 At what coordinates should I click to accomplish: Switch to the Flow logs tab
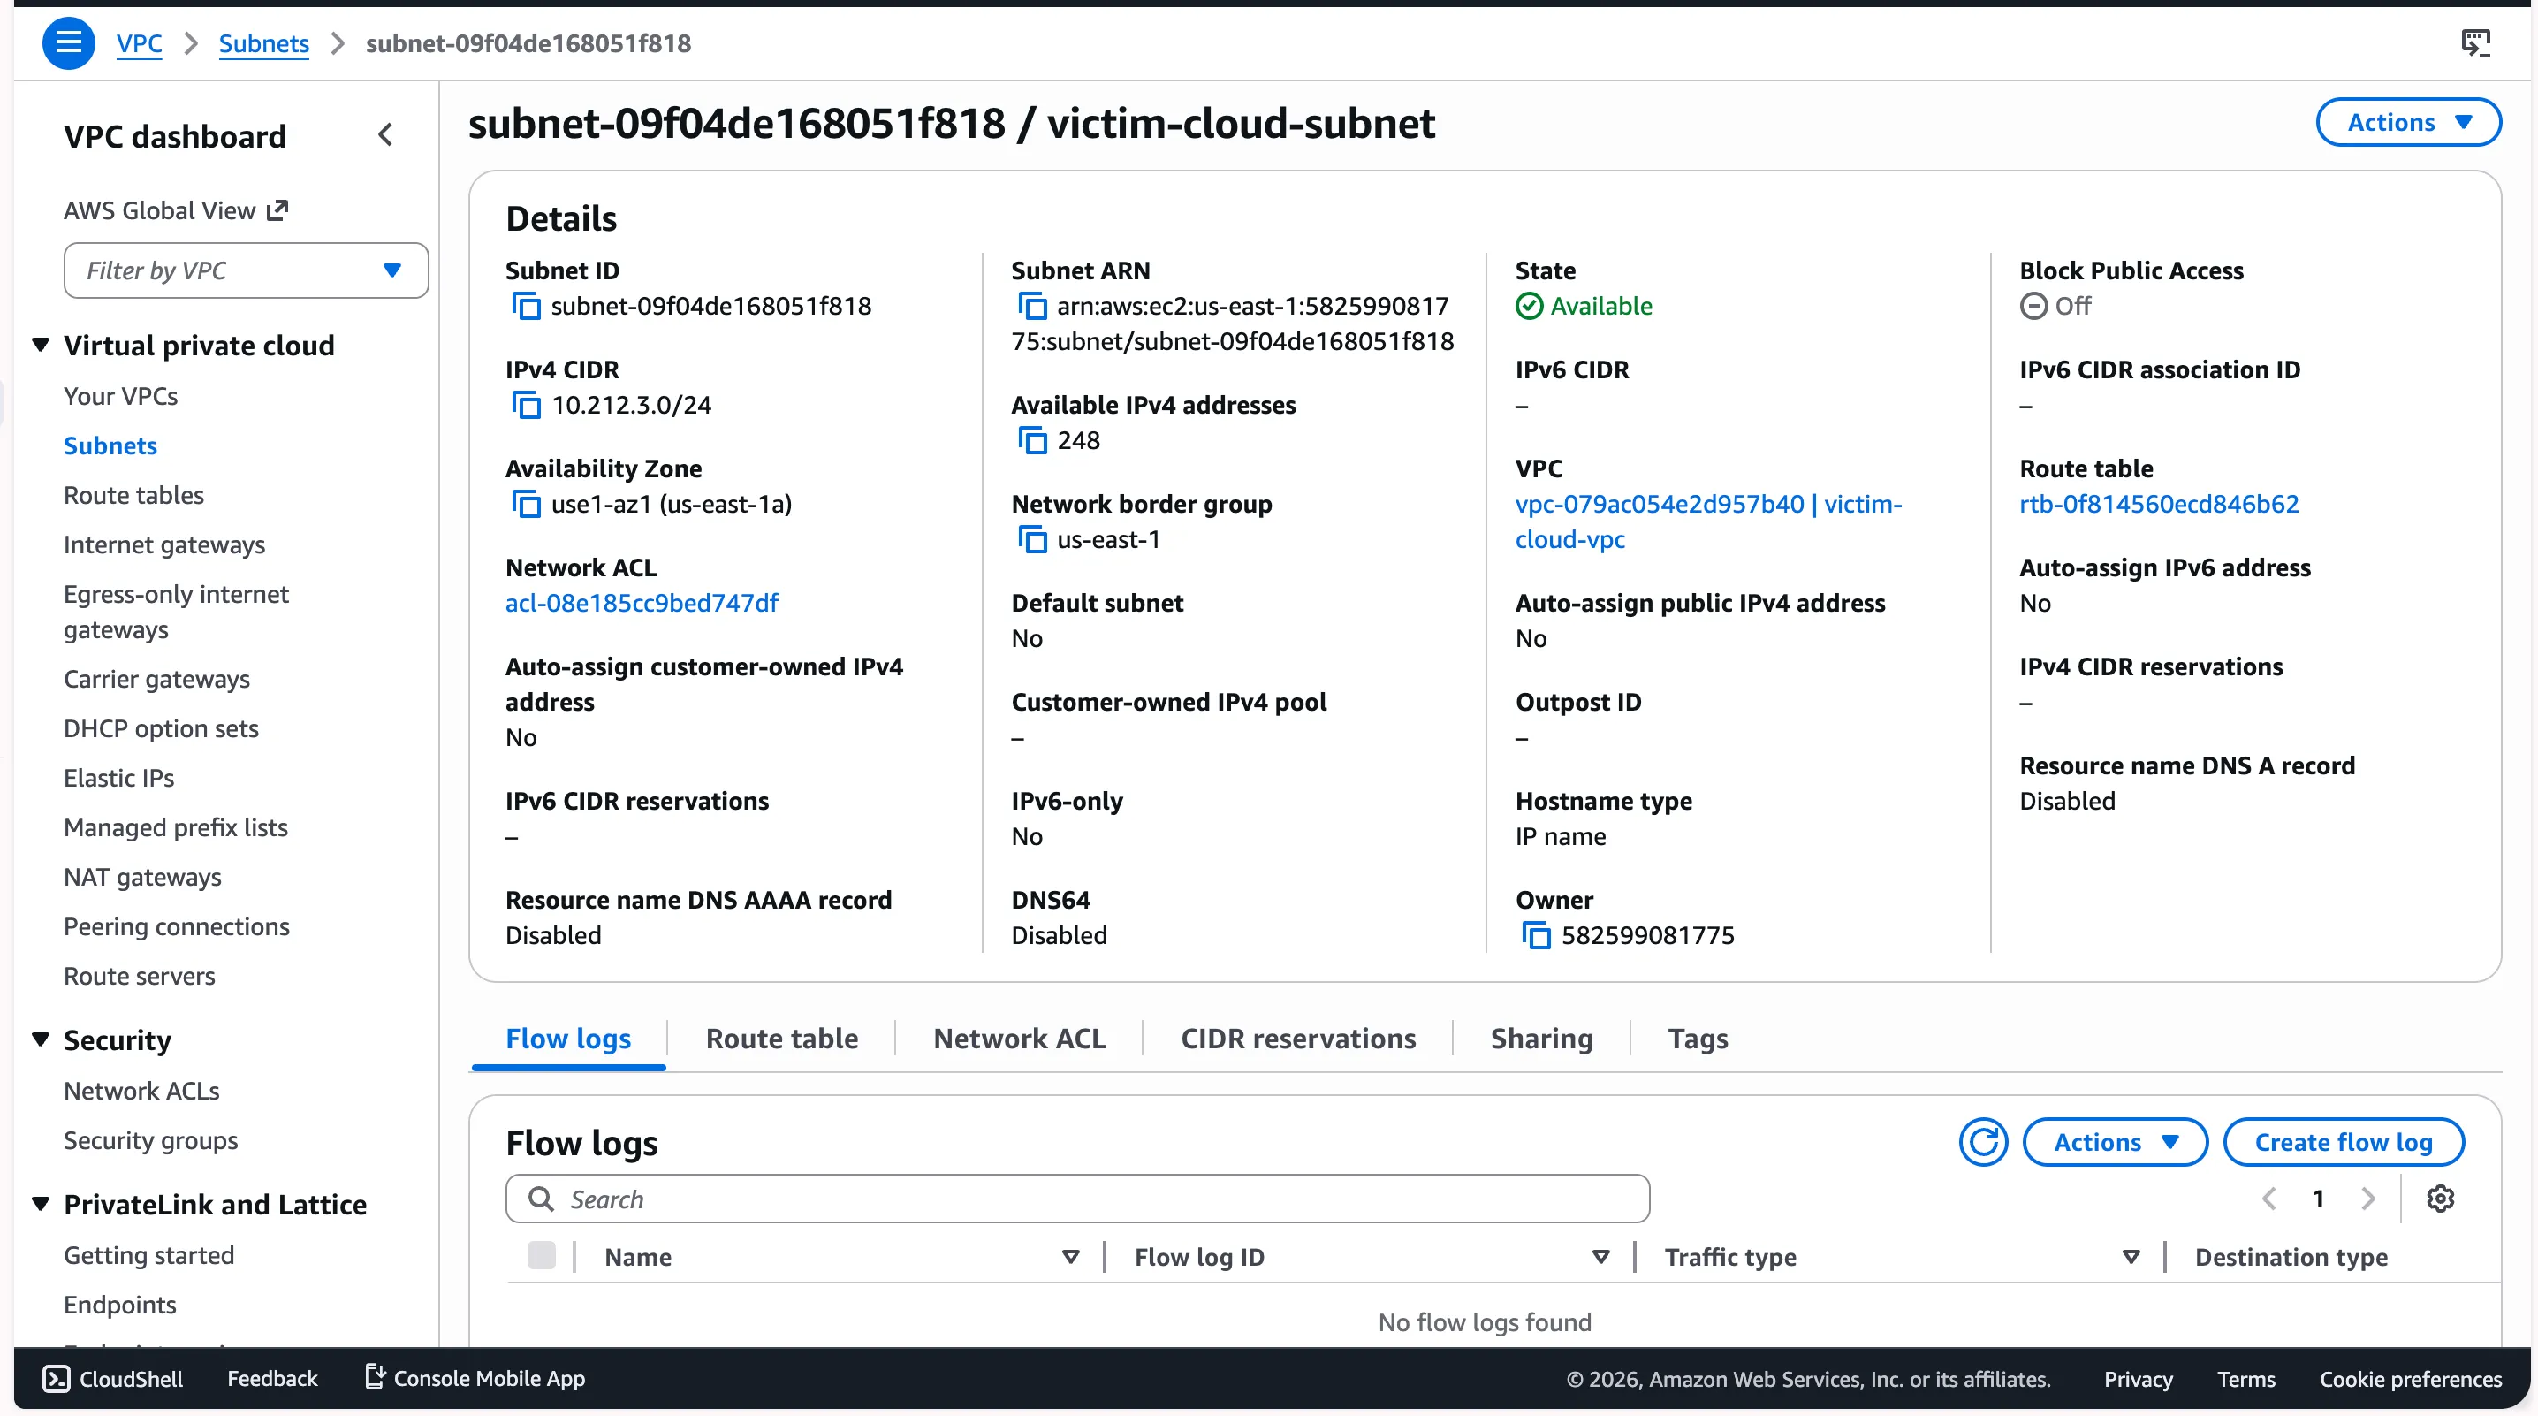(x=568, y=1039)
